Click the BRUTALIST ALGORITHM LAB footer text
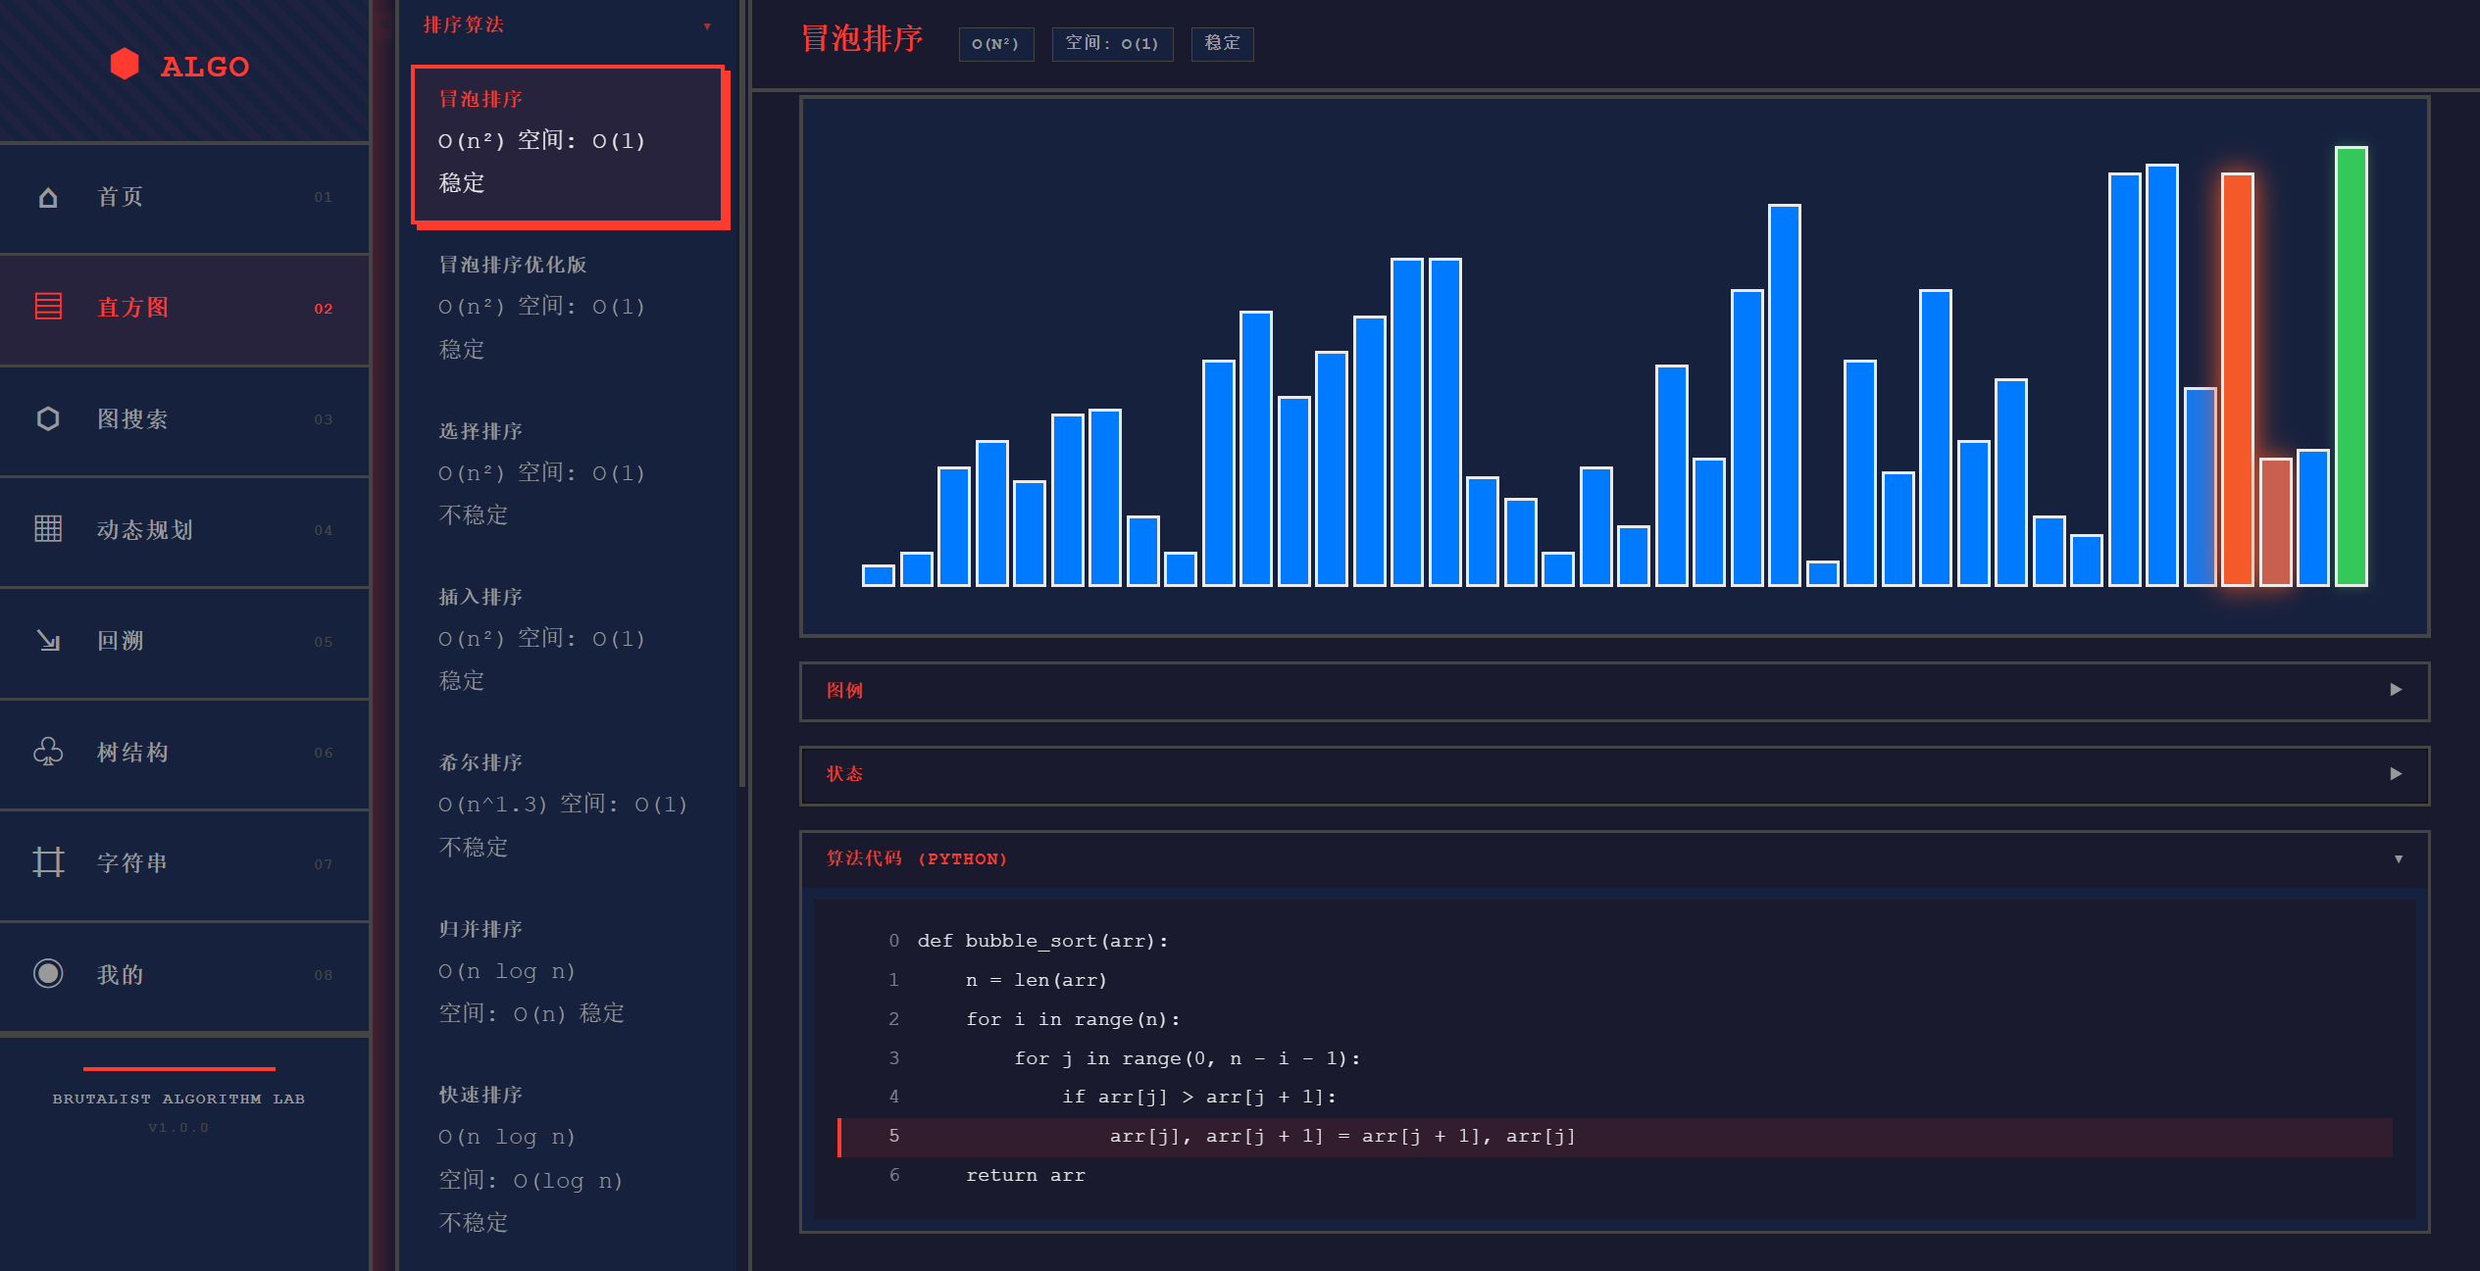Image resolution: width=2480 pixels, height=1271 pixels. (178, 1099)
